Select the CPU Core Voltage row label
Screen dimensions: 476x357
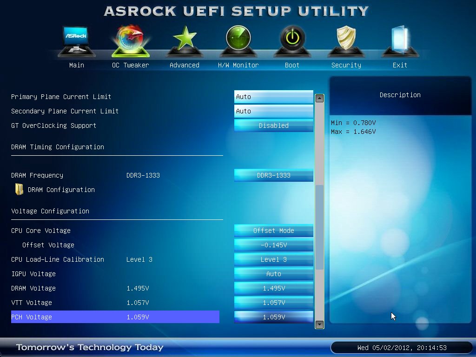(x=41, y=231)
